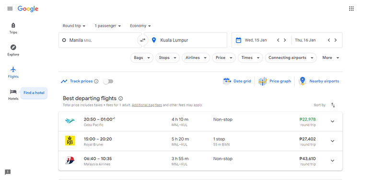Viewport: 373px width, 180px height.
Task: Open the Round trip dropdown
Action: pyautogui.click(x=74, y=26)
